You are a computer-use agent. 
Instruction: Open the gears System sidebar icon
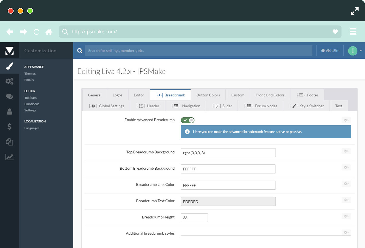click(9, 81)
